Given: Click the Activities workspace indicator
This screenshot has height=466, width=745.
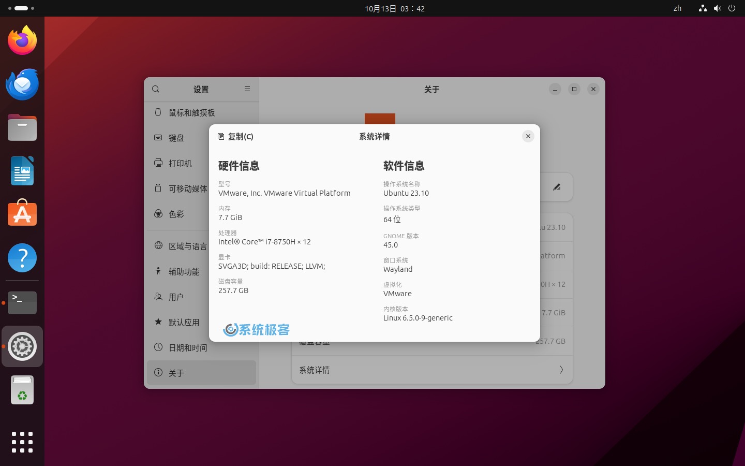Looking at the screenshot, I should 21,8.
